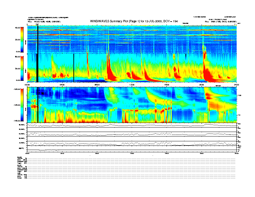Click the 30.00 label on RAD1 scale
The image size is (255, 197).
[18, 69]
